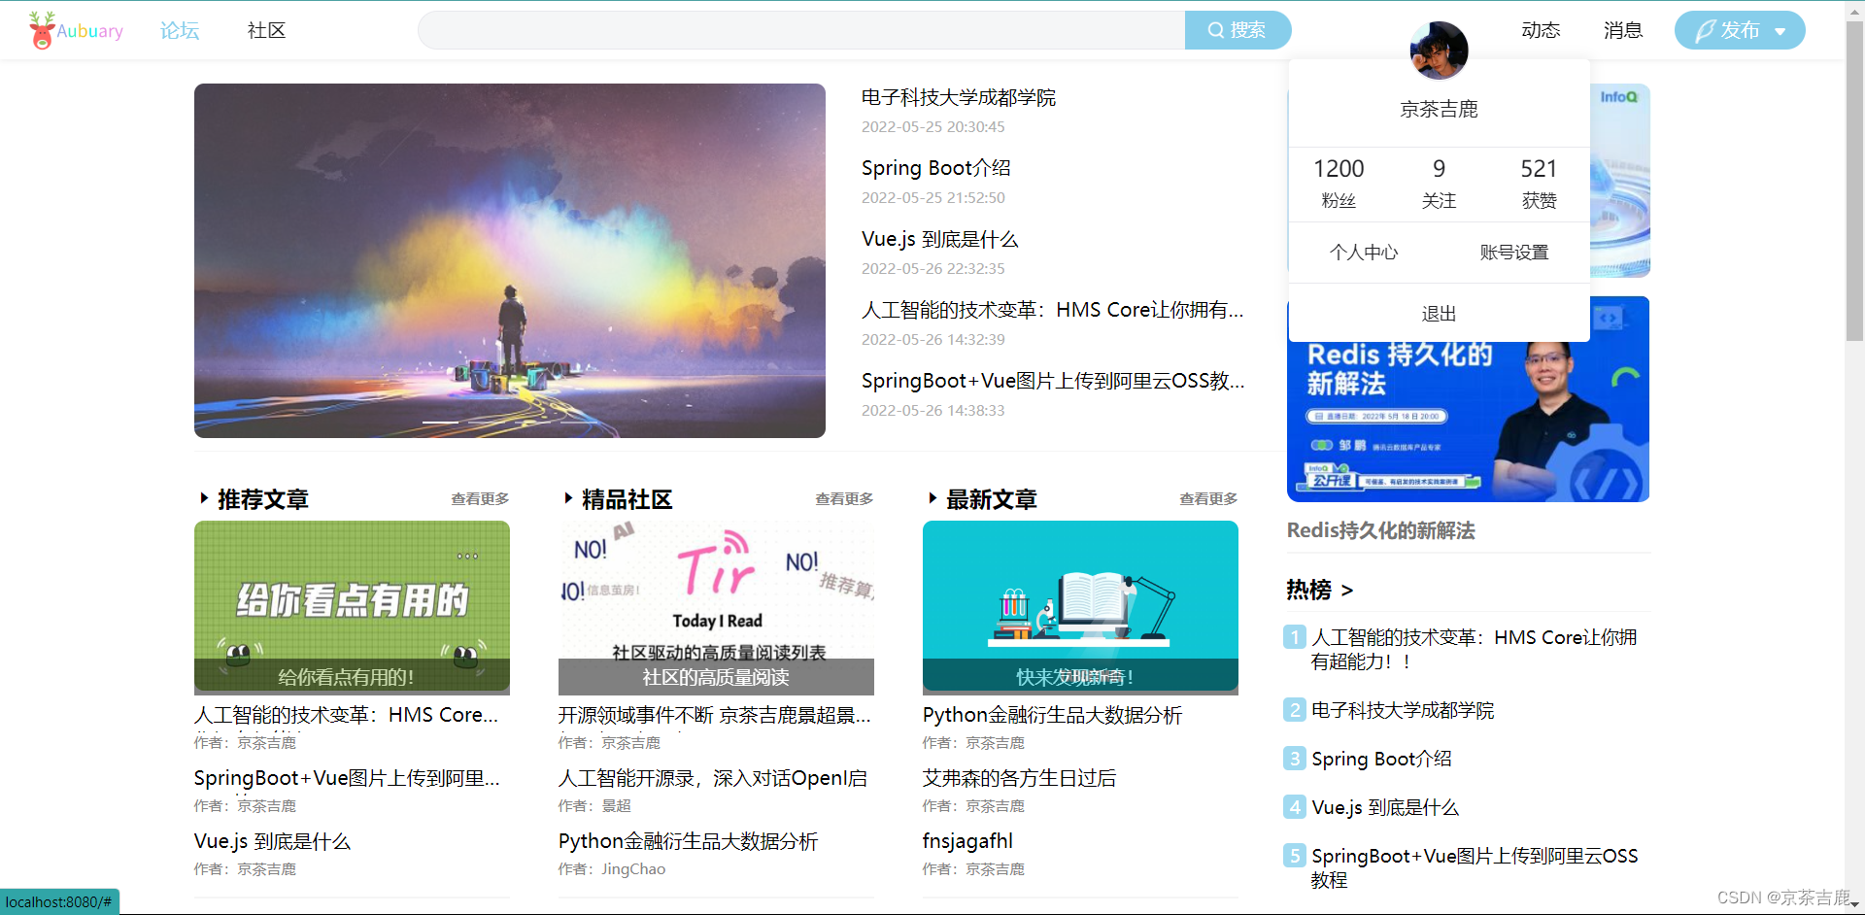The width and height of the screenshot is (1865, 915).
Task: Open 账号设置 in profile popup
Action: [x=1513, y=253]
